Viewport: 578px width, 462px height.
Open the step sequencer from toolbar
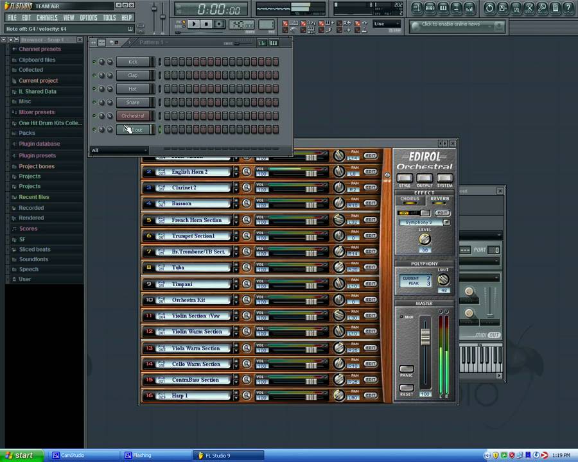[x=430, y=8]
